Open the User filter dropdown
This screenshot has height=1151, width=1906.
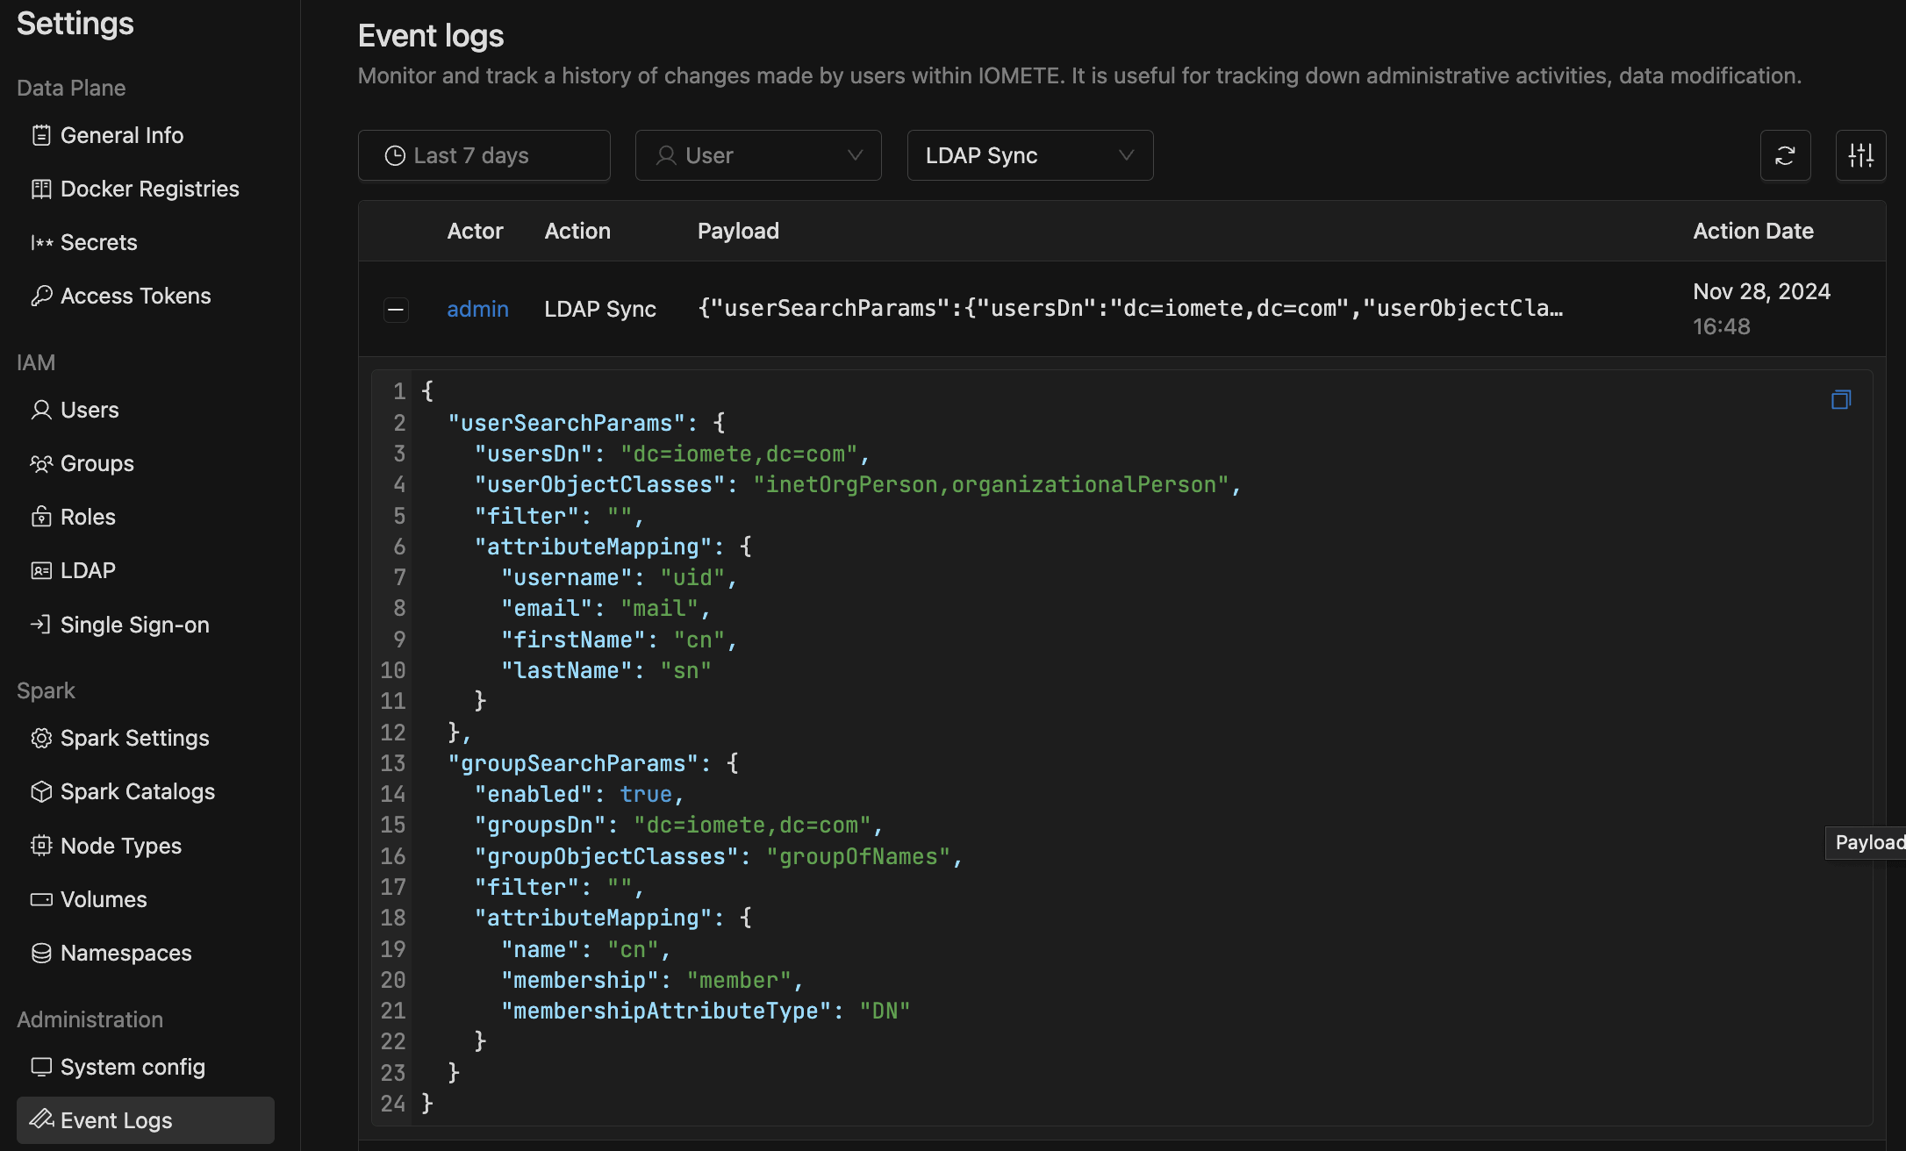(x=758, y=155)
